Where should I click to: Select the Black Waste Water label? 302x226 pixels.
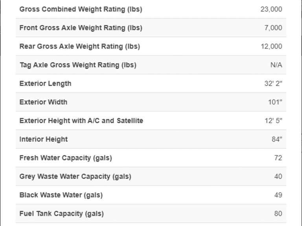pyautogui.click(x=61, y=195)
